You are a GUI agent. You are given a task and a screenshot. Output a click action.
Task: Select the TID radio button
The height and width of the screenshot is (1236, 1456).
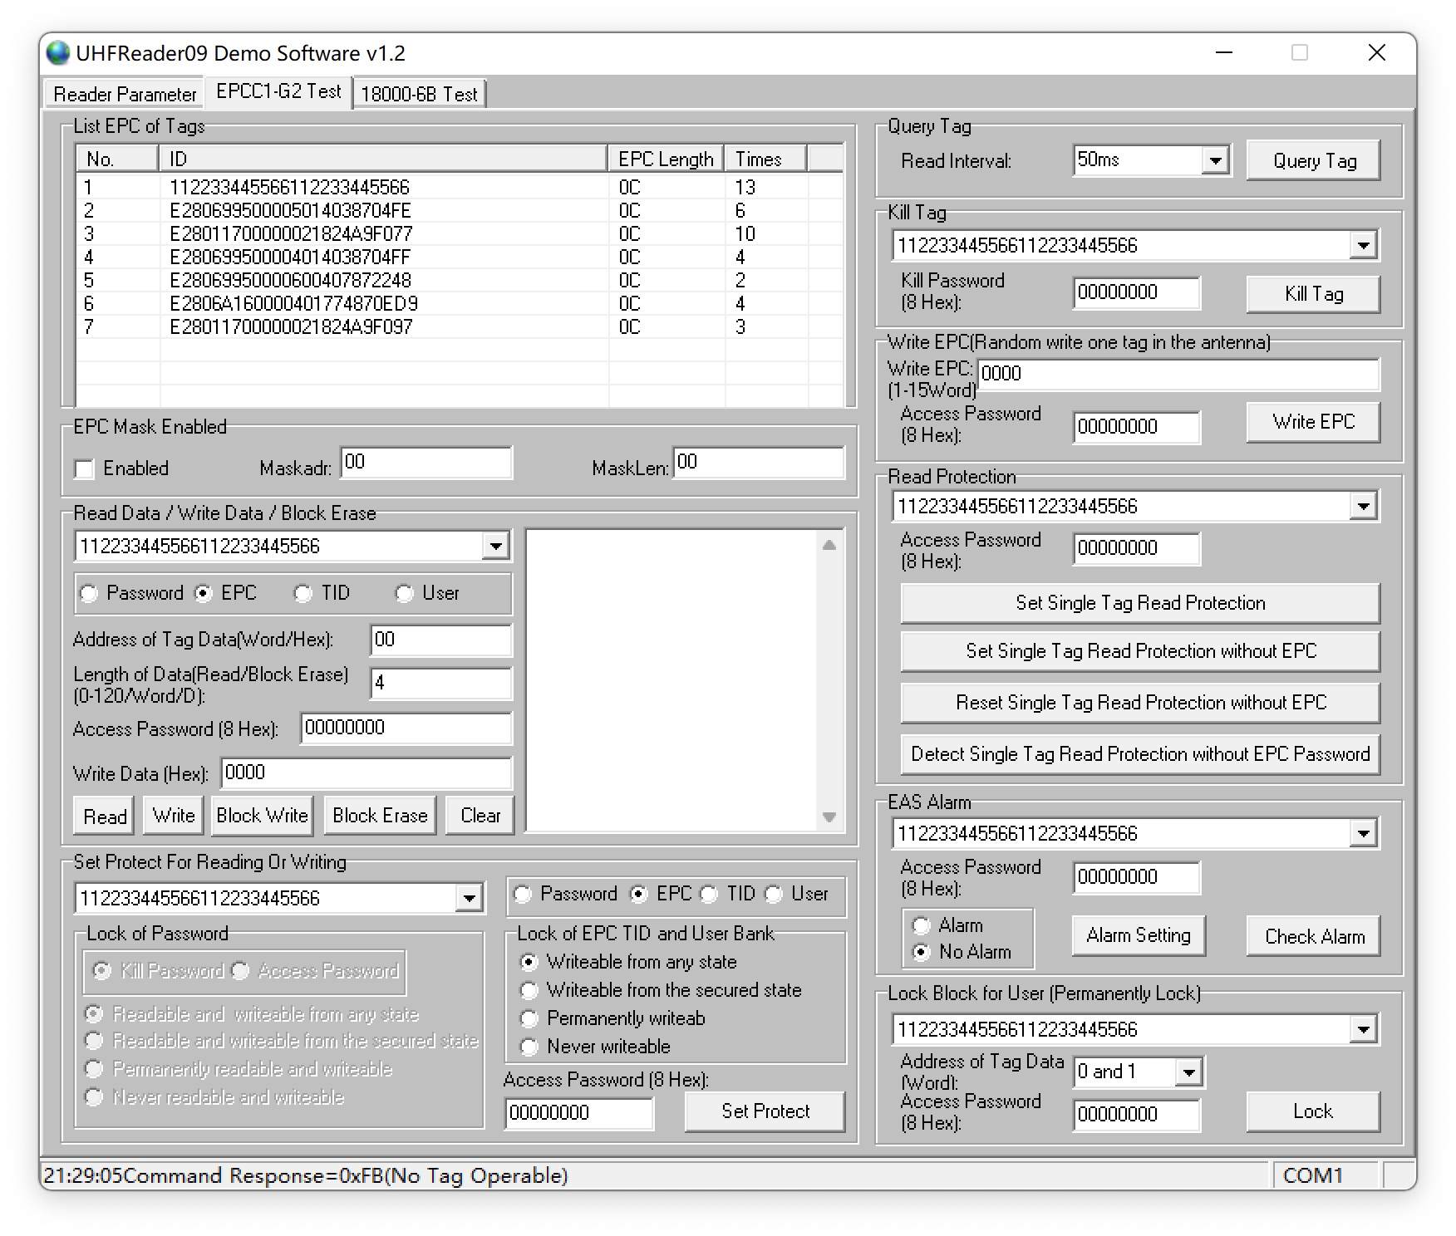[304, 593]
